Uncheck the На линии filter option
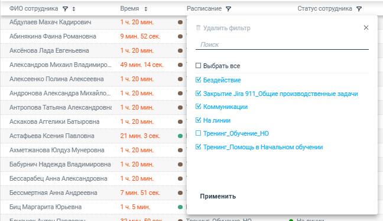383x221 pixels. click(199, 120)
